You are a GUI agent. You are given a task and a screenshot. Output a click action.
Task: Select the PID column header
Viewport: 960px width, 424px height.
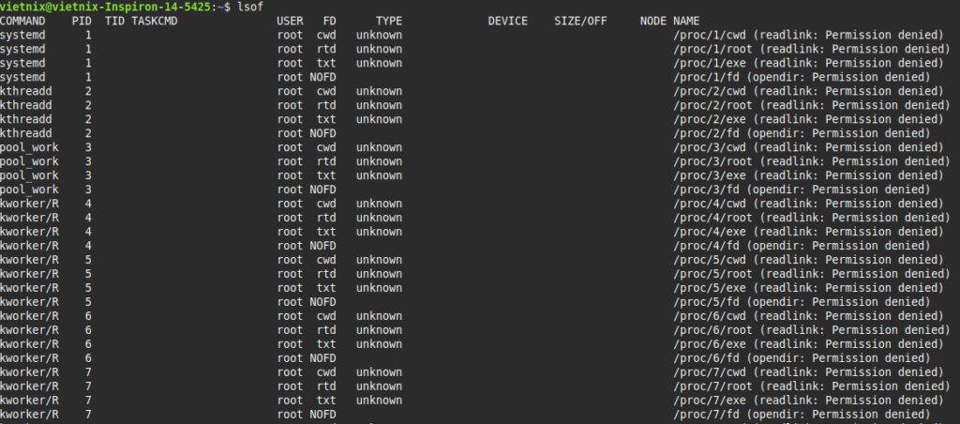(x=82, y=21)
